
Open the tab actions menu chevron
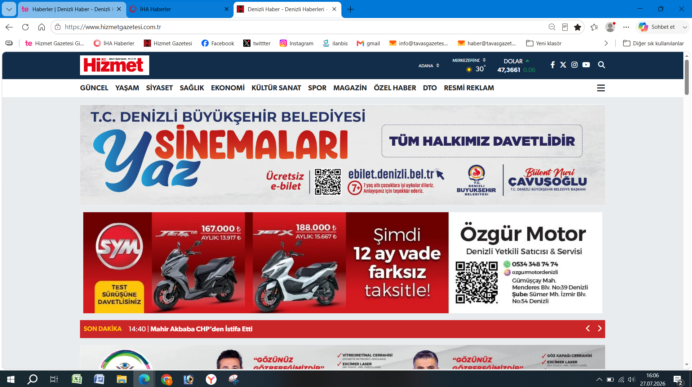coord(9,9)
